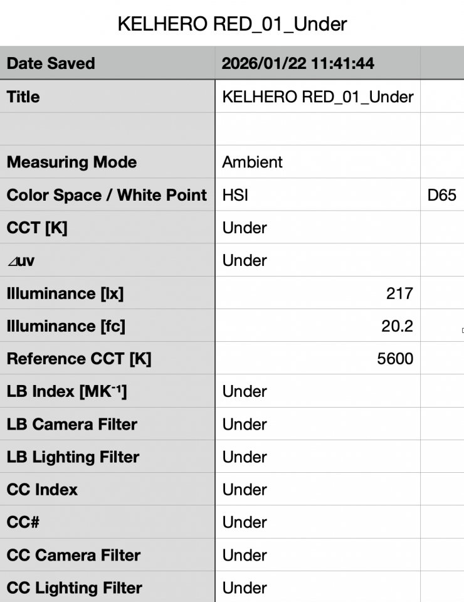Select the Date Saved header cell
Screen dimensions: 464x602
click(x=107, y=63)
